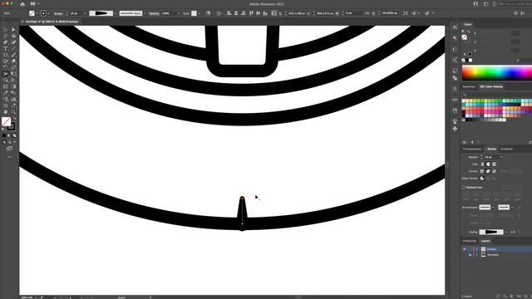Screen dimensions: 532x299
Task: Select the Hand tool
Action: [x=6, y=112]
